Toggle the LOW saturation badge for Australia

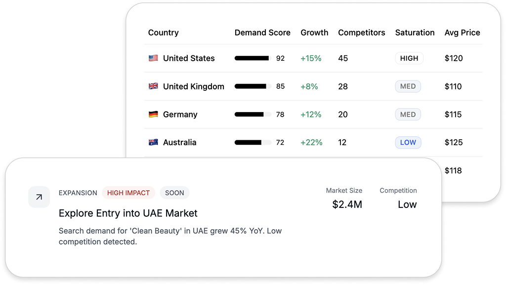point(408,142)
